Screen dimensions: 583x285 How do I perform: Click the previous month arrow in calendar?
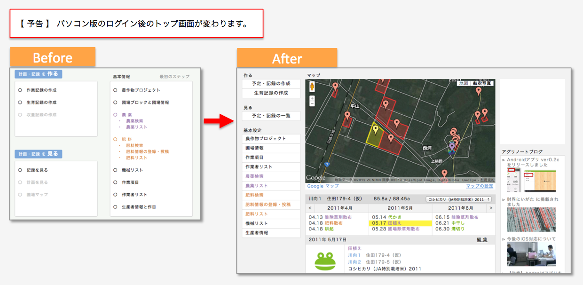(x=310, y=208)
